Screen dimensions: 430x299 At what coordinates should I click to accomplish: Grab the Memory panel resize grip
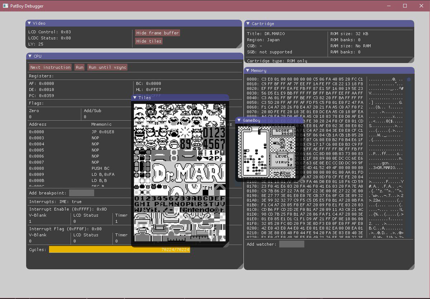(x=411, y=267)
